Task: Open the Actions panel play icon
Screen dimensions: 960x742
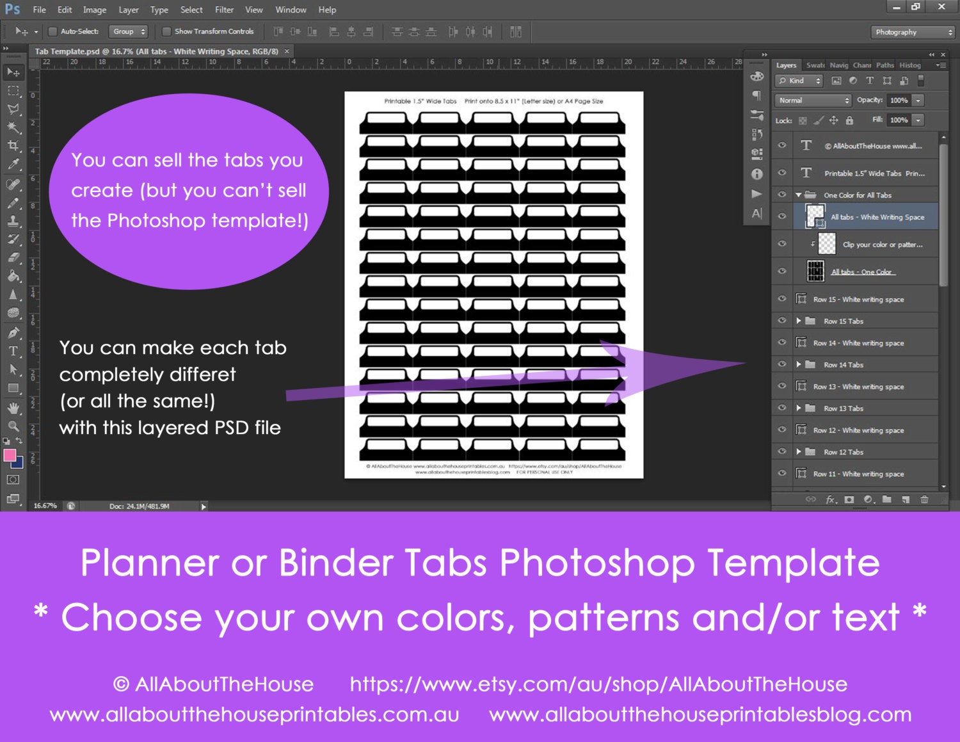Action: (757, 193)
